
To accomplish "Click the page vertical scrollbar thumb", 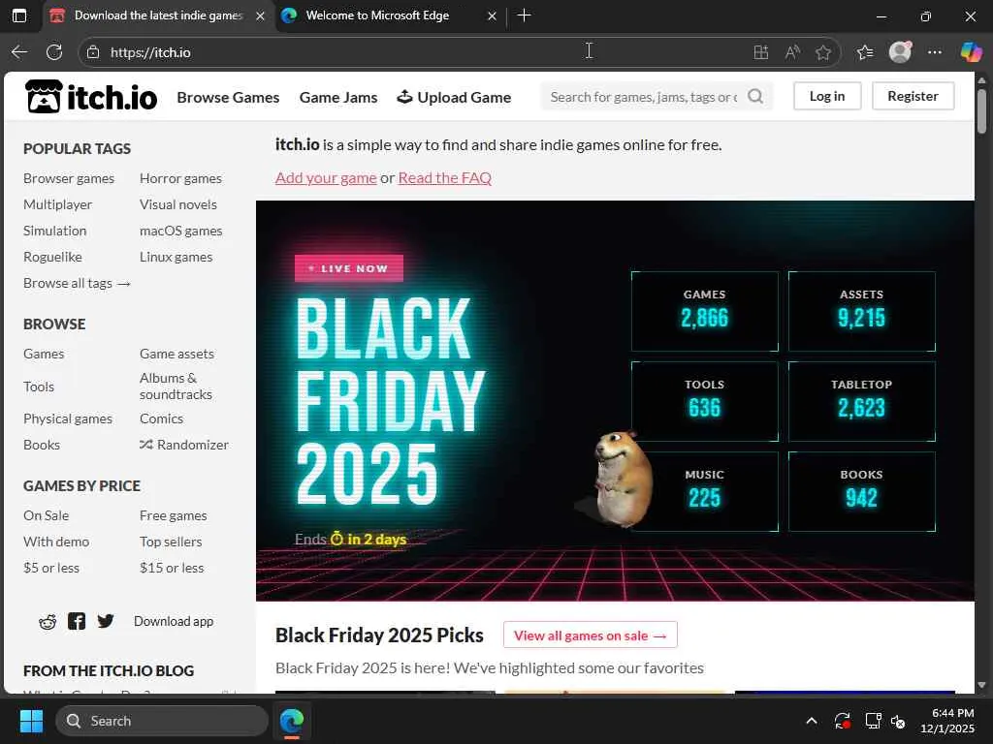I will [981, 111].
